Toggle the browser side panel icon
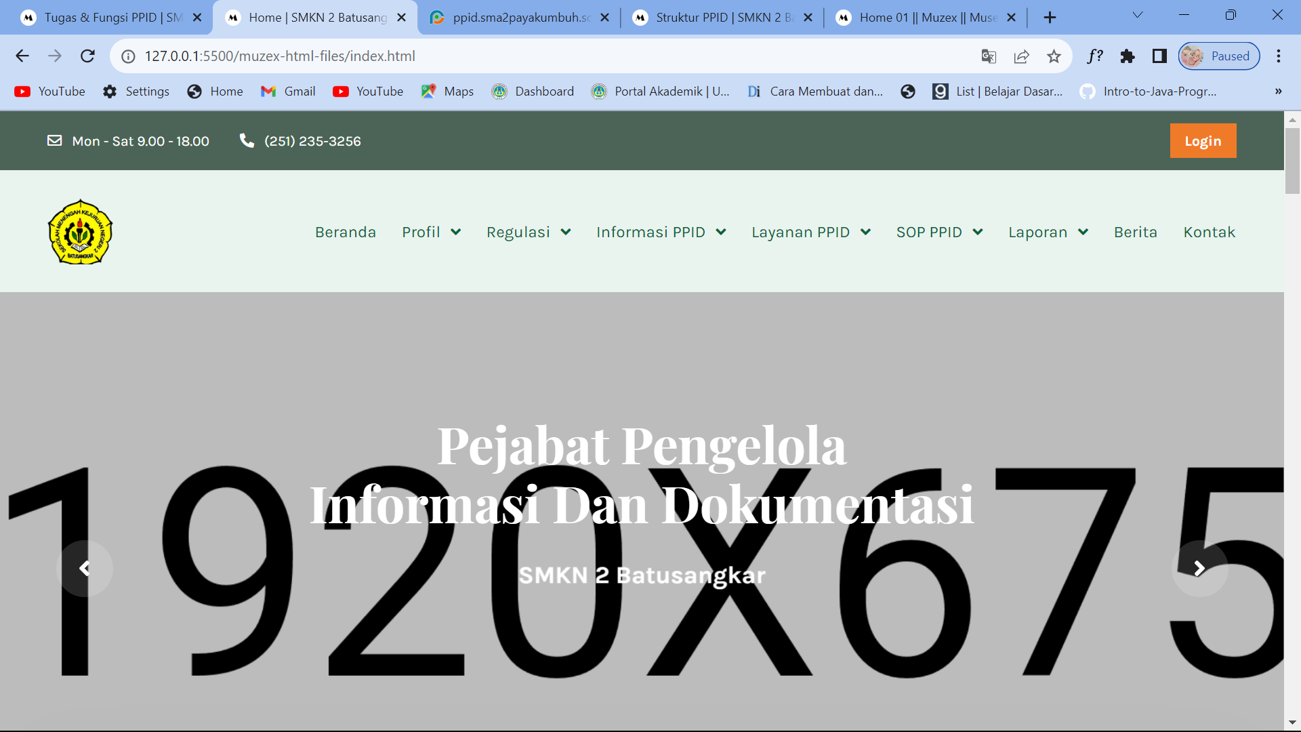1301x732 pixels. (x=1159, y=56)
